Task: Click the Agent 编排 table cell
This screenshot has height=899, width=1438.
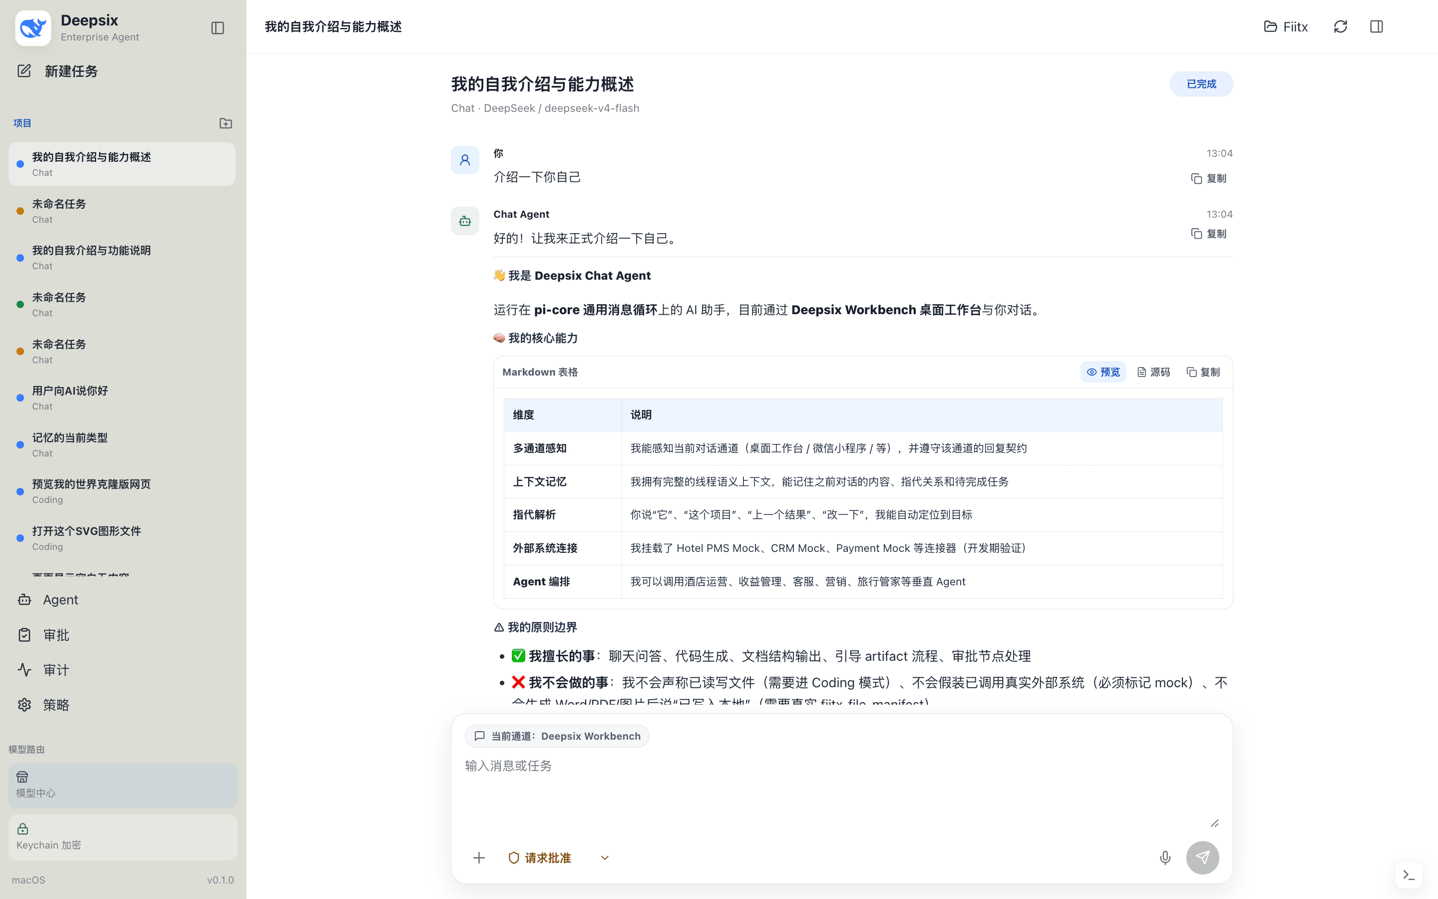Action: pos(563,581)
